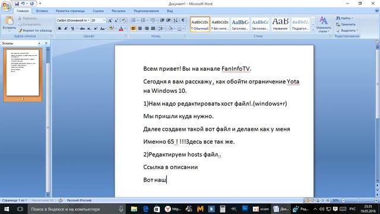Open the Word help question mark
The height and width of the screenshot is (214, 380).
click(377, 11)
